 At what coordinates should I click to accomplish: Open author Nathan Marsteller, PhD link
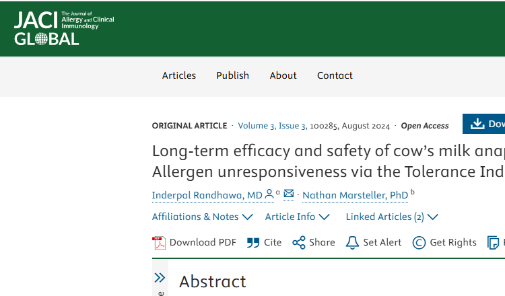click(356, 195)
